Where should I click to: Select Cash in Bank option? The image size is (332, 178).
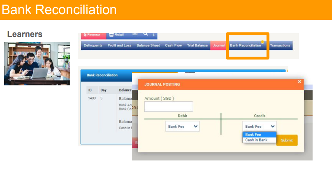(x=259, y=140)
